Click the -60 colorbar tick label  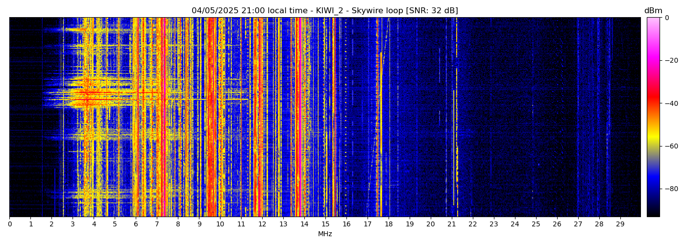[x=669, y=146]
